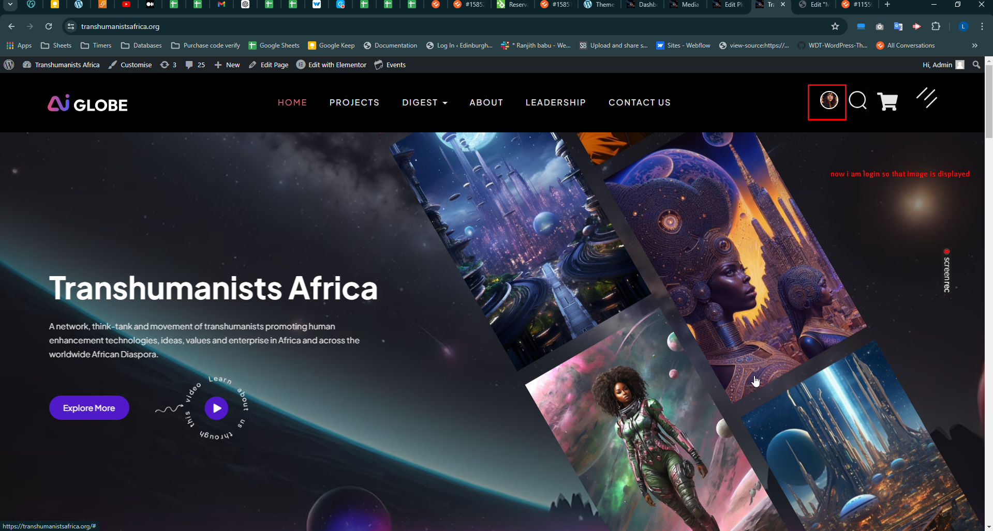The width and height of the screenshot is (993, 531).
Task: Open a new browser tab with plus
Action: coord(887,5)
